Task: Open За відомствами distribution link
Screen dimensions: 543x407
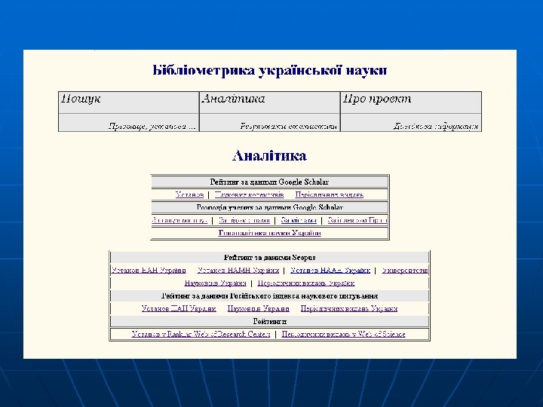Action: pyautogui.click(x=244, y=220)
